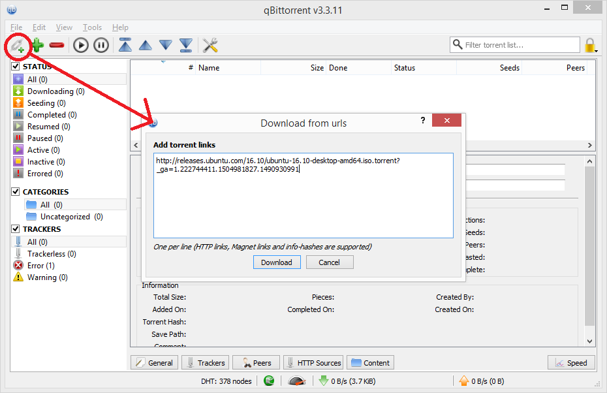Click the green connection status globe icon

(269, 381)
